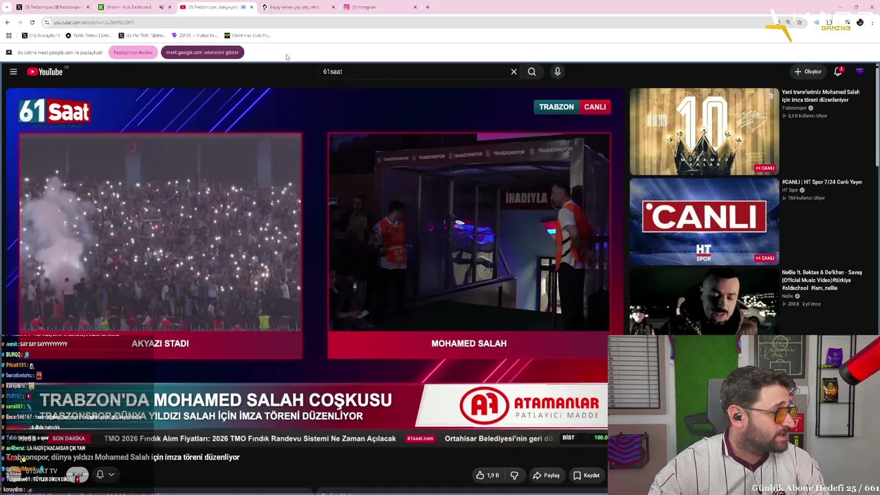
Task: Open the Anasayfa / X bookmark
Action: [41, 36]
